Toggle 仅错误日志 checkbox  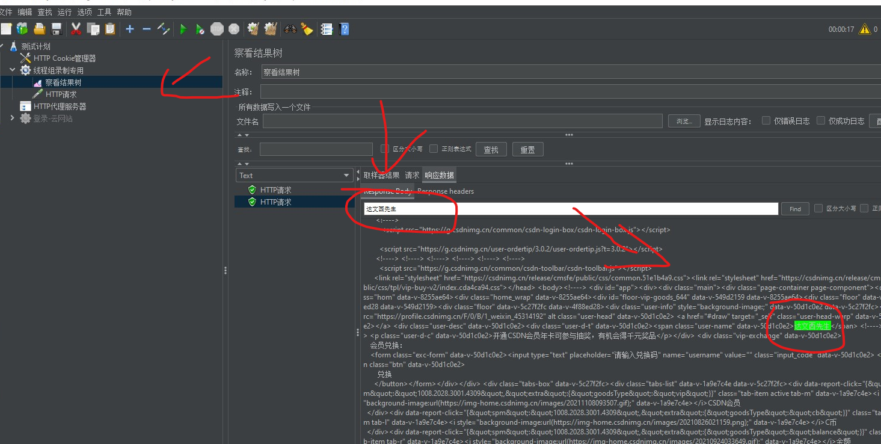pos(766,120)
